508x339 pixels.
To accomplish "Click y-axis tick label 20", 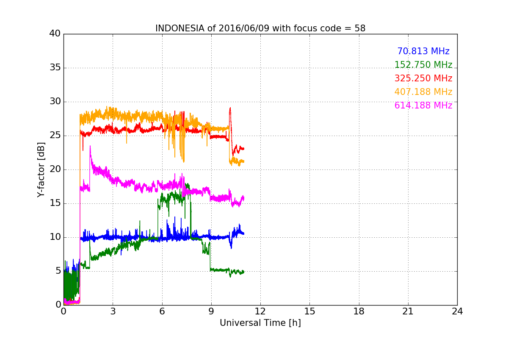I will 55,169.
